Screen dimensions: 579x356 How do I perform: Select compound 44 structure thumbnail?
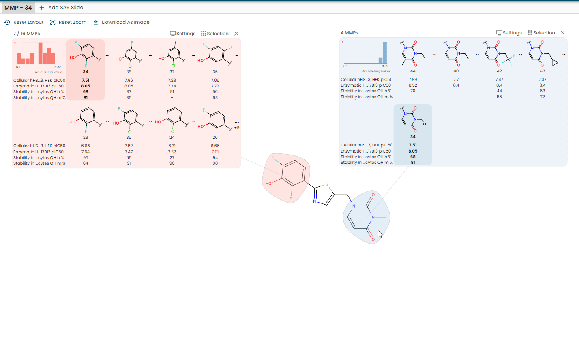[413, 53]
